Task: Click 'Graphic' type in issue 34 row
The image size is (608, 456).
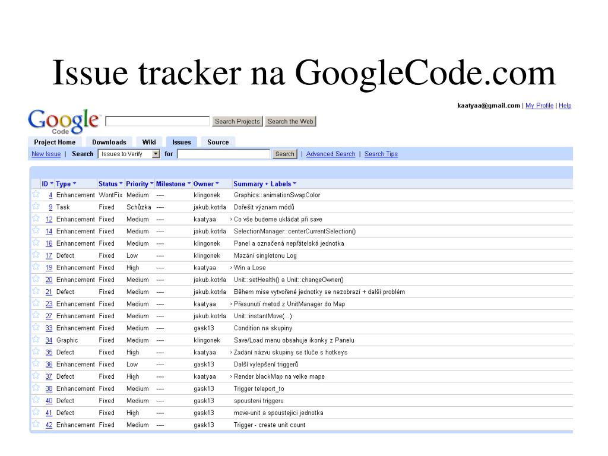Action: 67,340
